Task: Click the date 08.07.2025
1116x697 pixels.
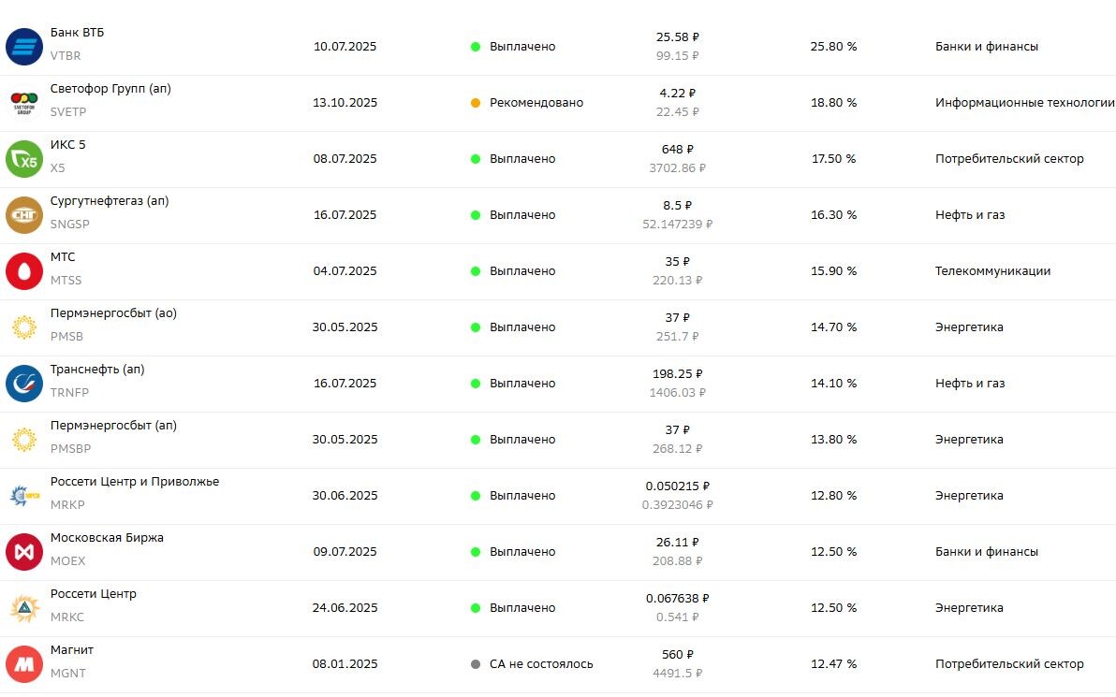Action: point(345,159)
